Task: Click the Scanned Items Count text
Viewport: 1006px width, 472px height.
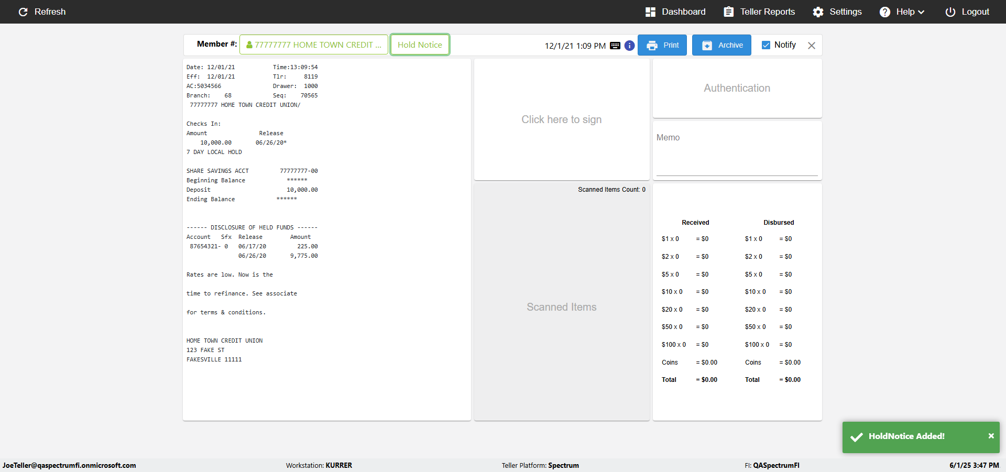Action: coord(611,190)
